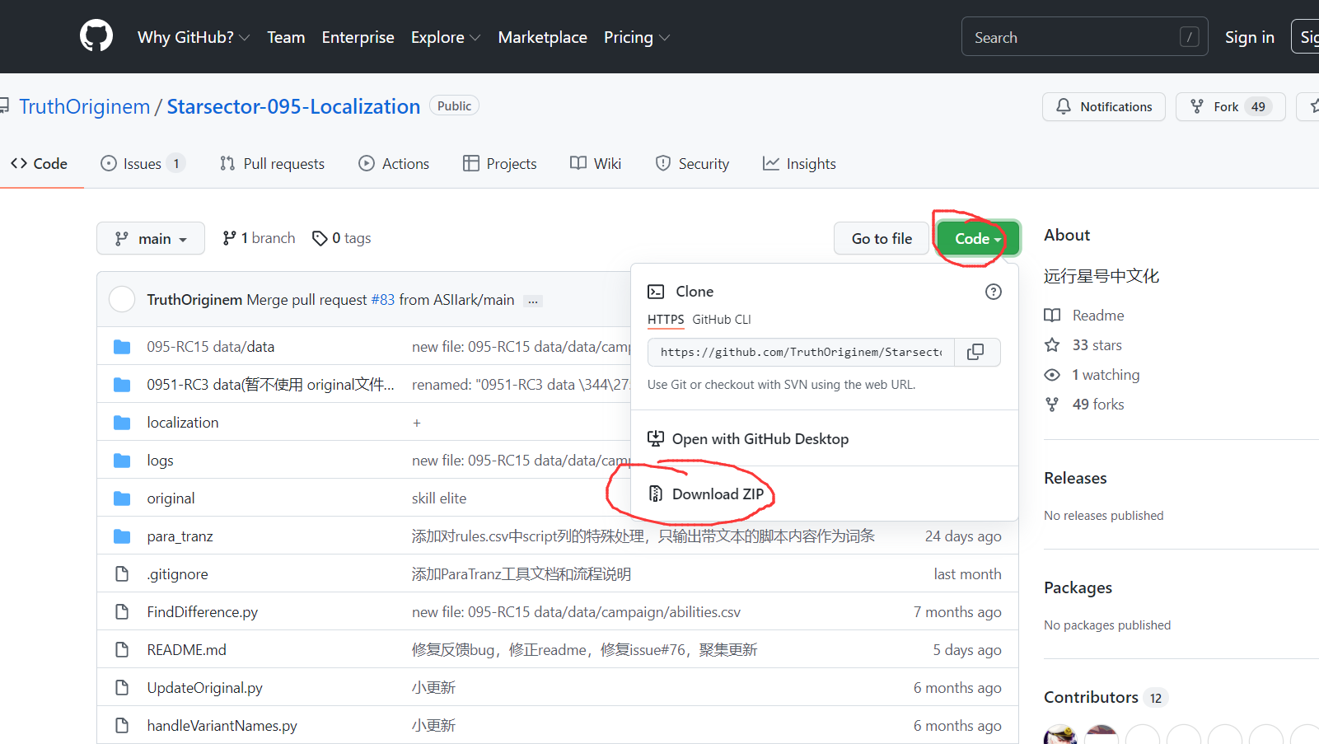The width and height of the screenshot is (1319, 744).
Task: Expand the Why GitHub? menu
Action: point(194,38)
